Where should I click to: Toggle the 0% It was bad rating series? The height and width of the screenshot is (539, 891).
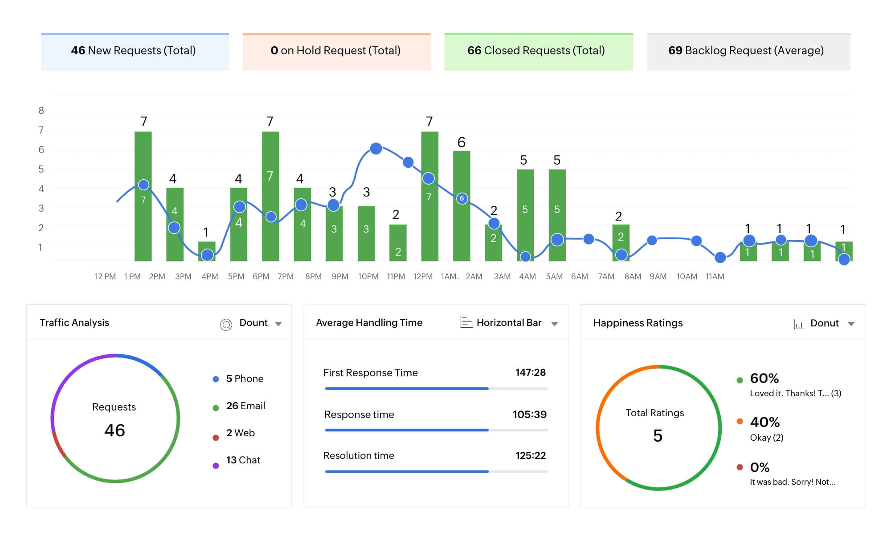760,467
